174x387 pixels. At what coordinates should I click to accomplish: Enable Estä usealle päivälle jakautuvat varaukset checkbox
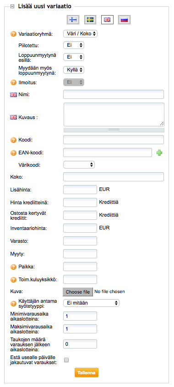tap(66, 360)
